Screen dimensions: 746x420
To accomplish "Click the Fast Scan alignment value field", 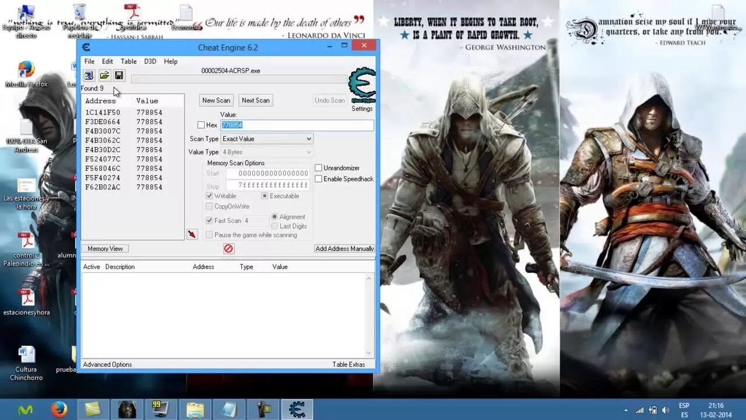I will pyautogui.click(x=256, y=220).
